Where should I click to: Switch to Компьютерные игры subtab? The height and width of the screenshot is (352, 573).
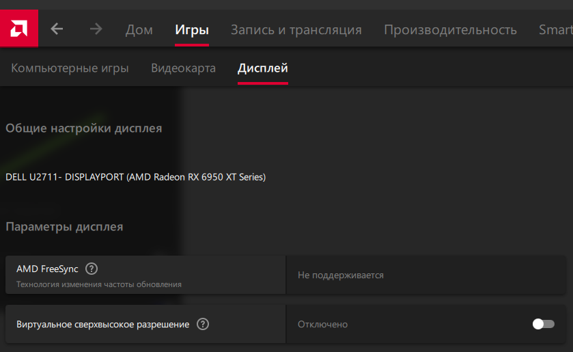(x=70, y=68)
